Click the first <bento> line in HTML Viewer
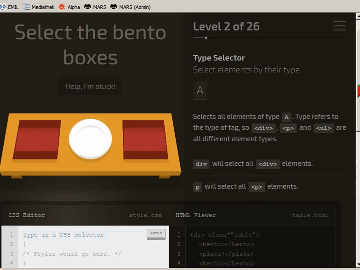 pos(226,244)
